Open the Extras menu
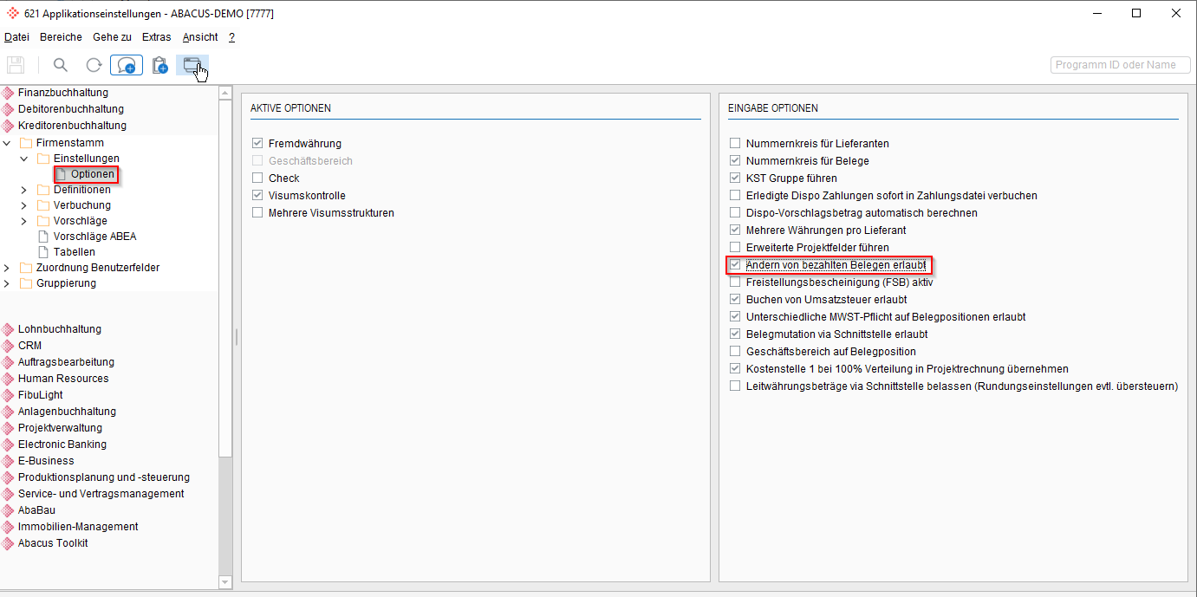Image resolution: width=1197 pixels, height=597 pixels. (x=156, y=37)
